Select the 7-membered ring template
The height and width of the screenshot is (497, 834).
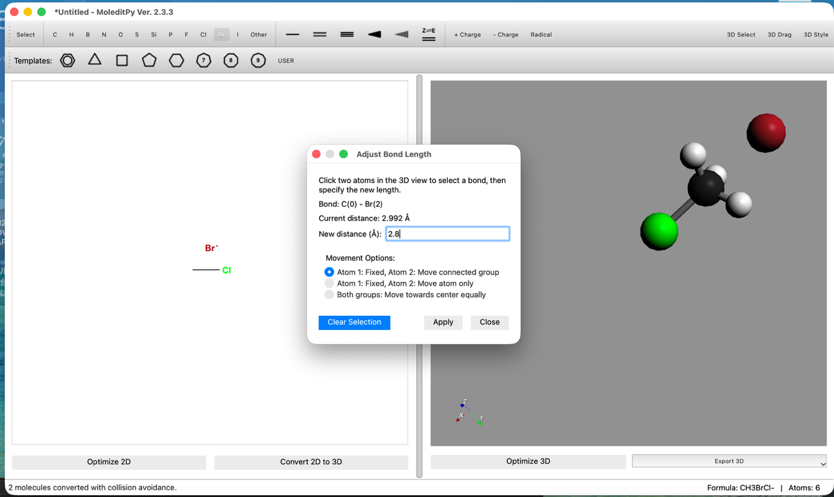pyautogui.click(x=203, y=61)
